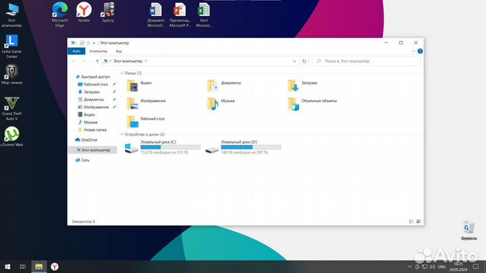The width and height of the screenshot is (486, 273).
Task: Launch uTorrent Web from the desktop
Action: point(11,135)
